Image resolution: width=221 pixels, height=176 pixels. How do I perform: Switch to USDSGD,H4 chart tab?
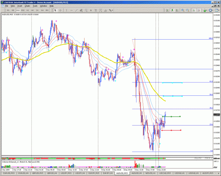[193, 173]
